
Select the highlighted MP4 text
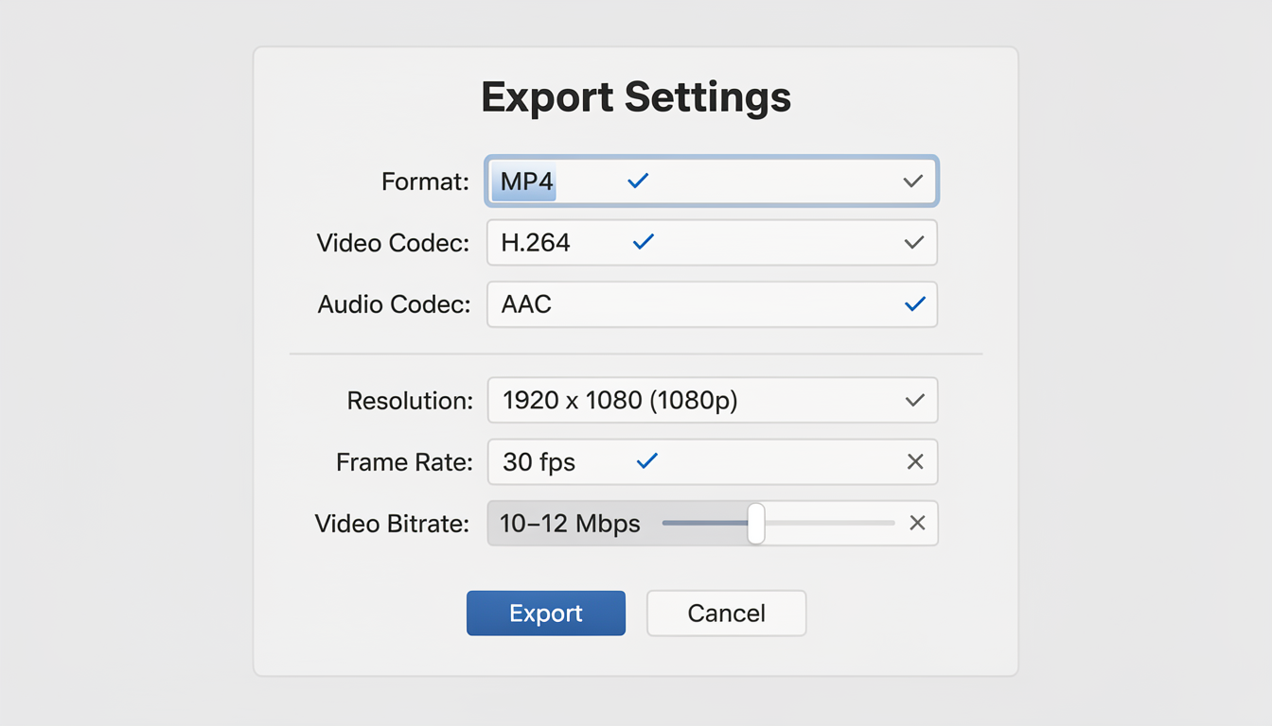pyautogui.click(x=523, y=180)
